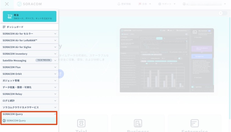Click the shopping cart icon

pyautogui.click(x=10, y=16)
